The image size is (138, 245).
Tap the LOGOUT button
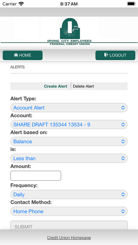(115, 55)
